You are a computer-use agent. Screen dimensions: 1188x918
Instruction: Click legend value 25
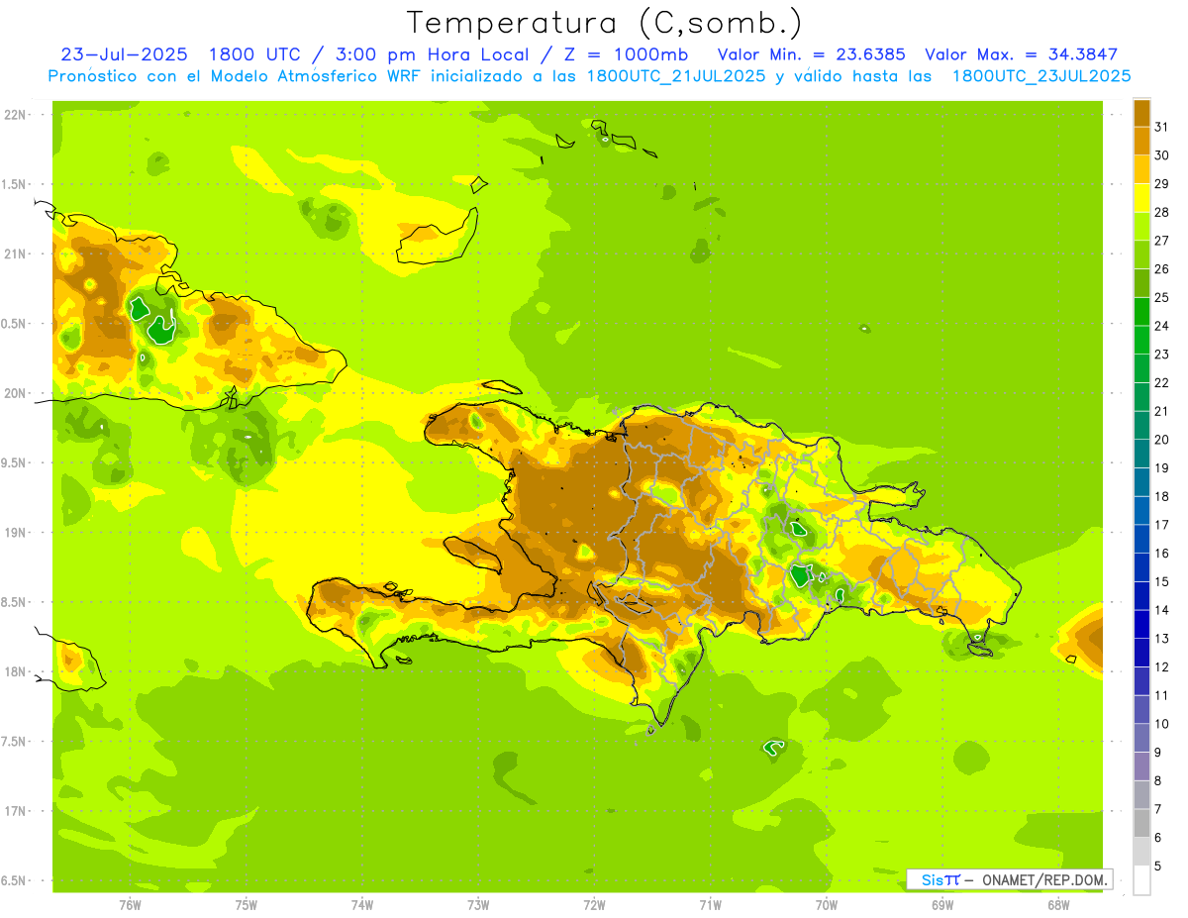pyautogui.click(x=1161, y=297)
